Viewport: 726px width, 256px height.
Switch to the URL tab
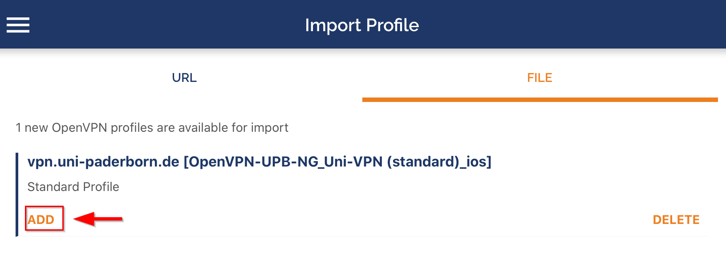(x=184, y=78)
